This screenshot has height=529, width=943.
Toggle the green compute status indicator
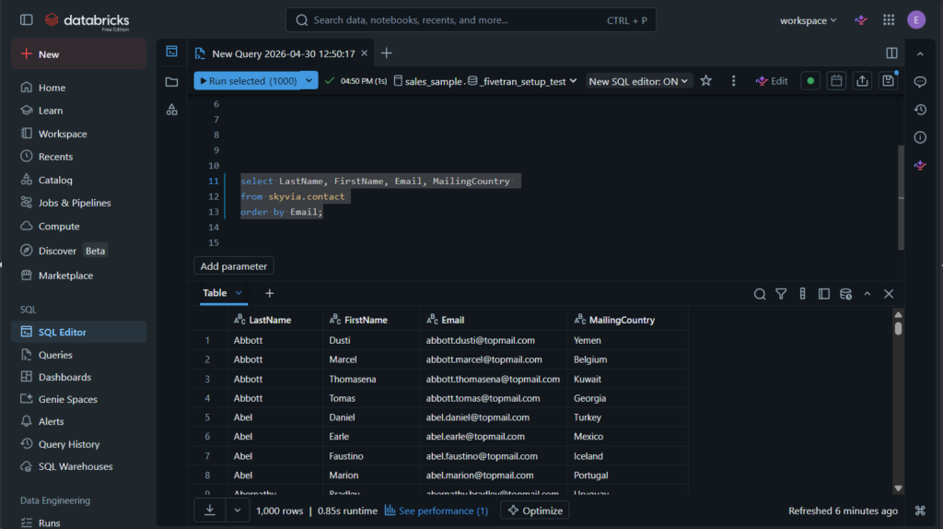(810, 81)
